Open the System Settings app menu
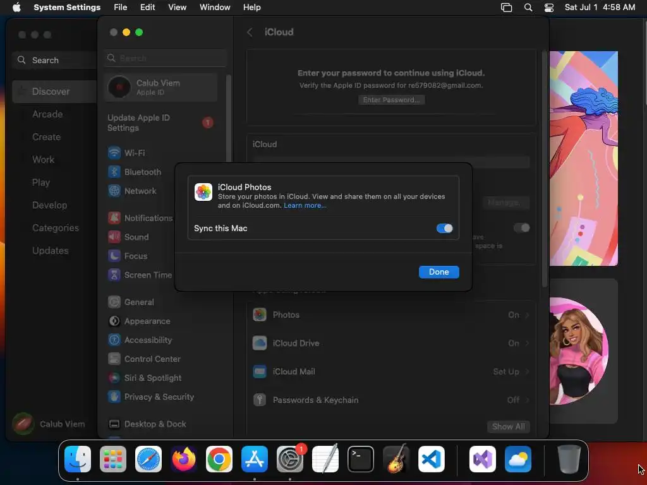 coord(67,8)
